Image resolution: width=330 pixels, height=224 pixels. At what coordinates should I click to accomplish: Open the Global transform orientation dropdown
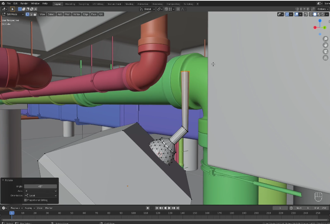(x=147, y=9)
